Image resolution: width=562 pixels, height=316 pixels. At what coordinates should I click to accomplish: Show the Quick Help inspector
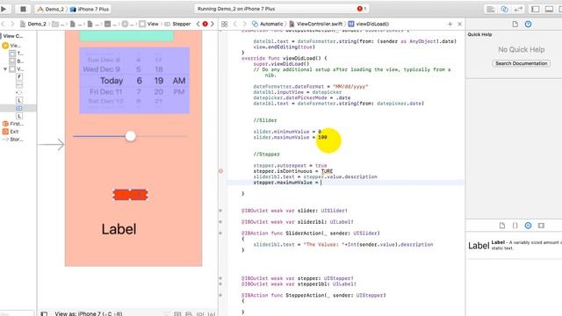[x=528, y=24]
